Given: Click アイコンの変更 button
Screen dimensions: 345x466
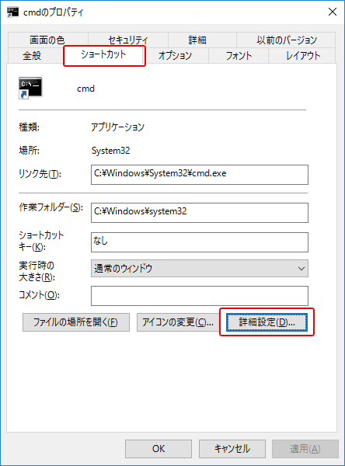Looking at the screenshot, I should coord(178,322).
